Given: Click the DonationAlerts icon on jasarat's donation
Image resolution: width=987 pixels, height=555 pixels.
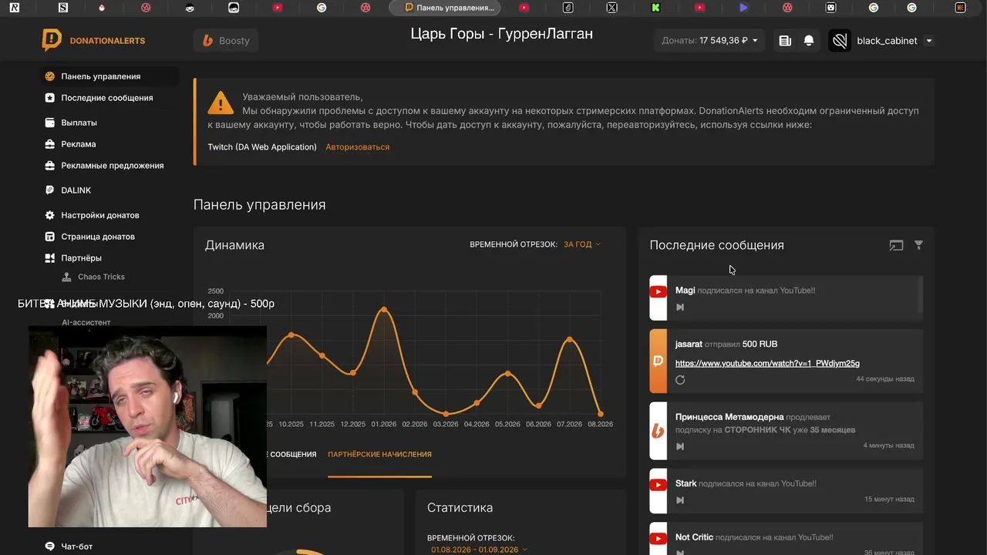Looking at the screenshot, I should (658, 361).
